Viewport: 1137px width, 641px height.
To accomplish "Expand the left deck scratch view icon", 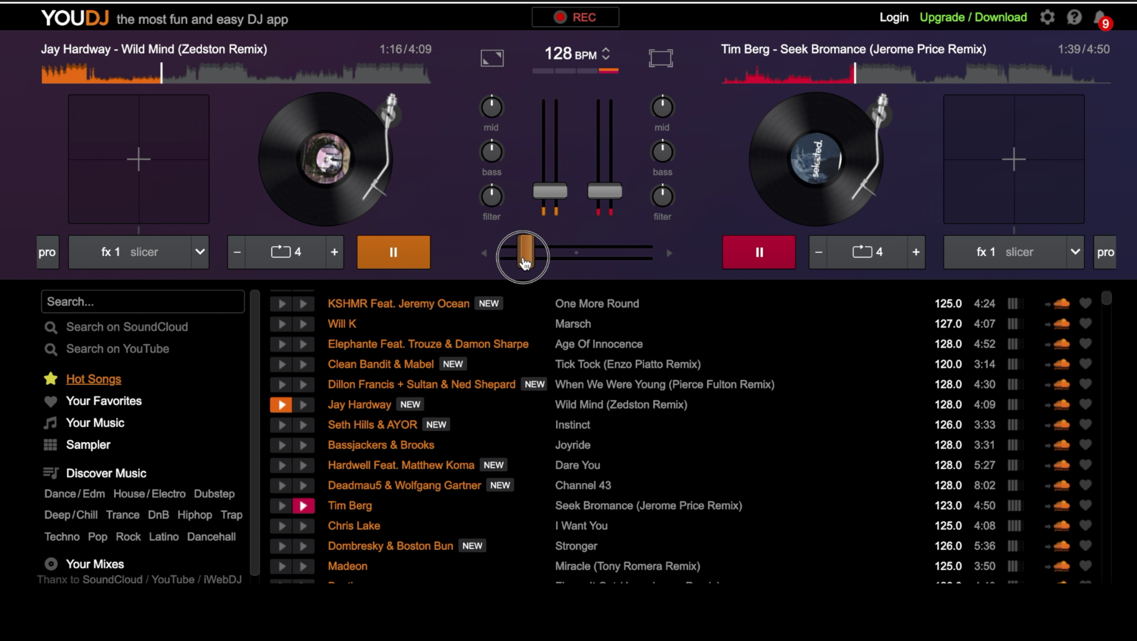I will [492, 58].
